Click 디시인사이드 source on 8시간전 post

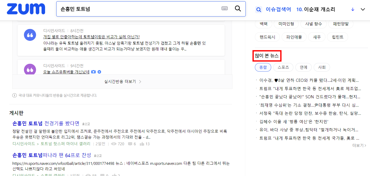pyautogui.click(x=54, y=31)
